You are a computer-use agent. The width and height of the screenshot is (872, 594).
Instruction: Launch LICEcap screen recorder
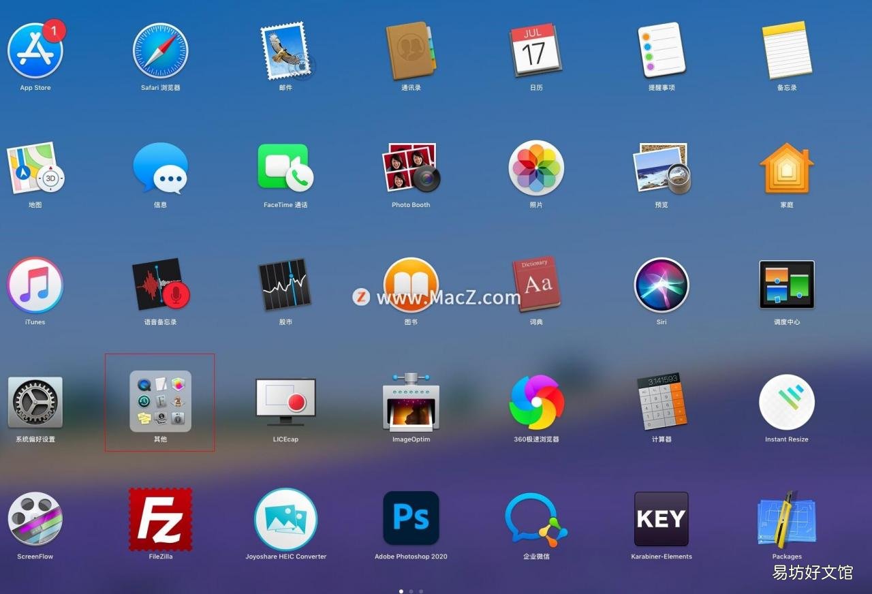pos(285,402)
